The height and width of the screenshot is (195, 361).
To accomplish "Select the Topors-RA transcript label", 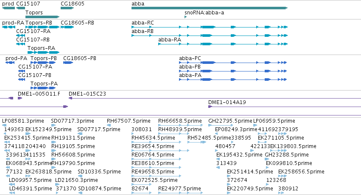I will point(42,48).
